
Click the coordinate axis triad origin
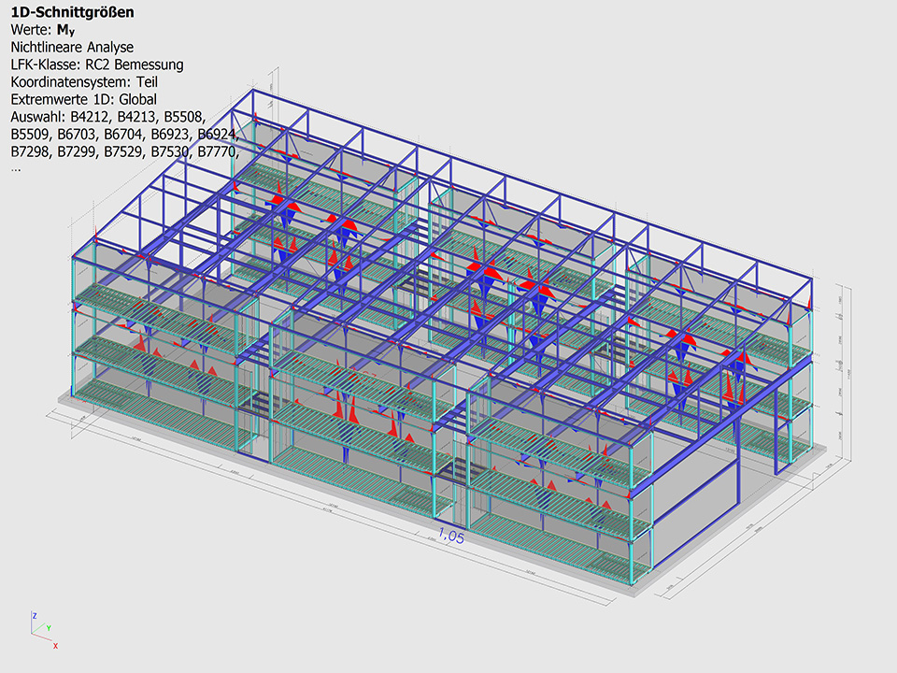pos(34,634)
